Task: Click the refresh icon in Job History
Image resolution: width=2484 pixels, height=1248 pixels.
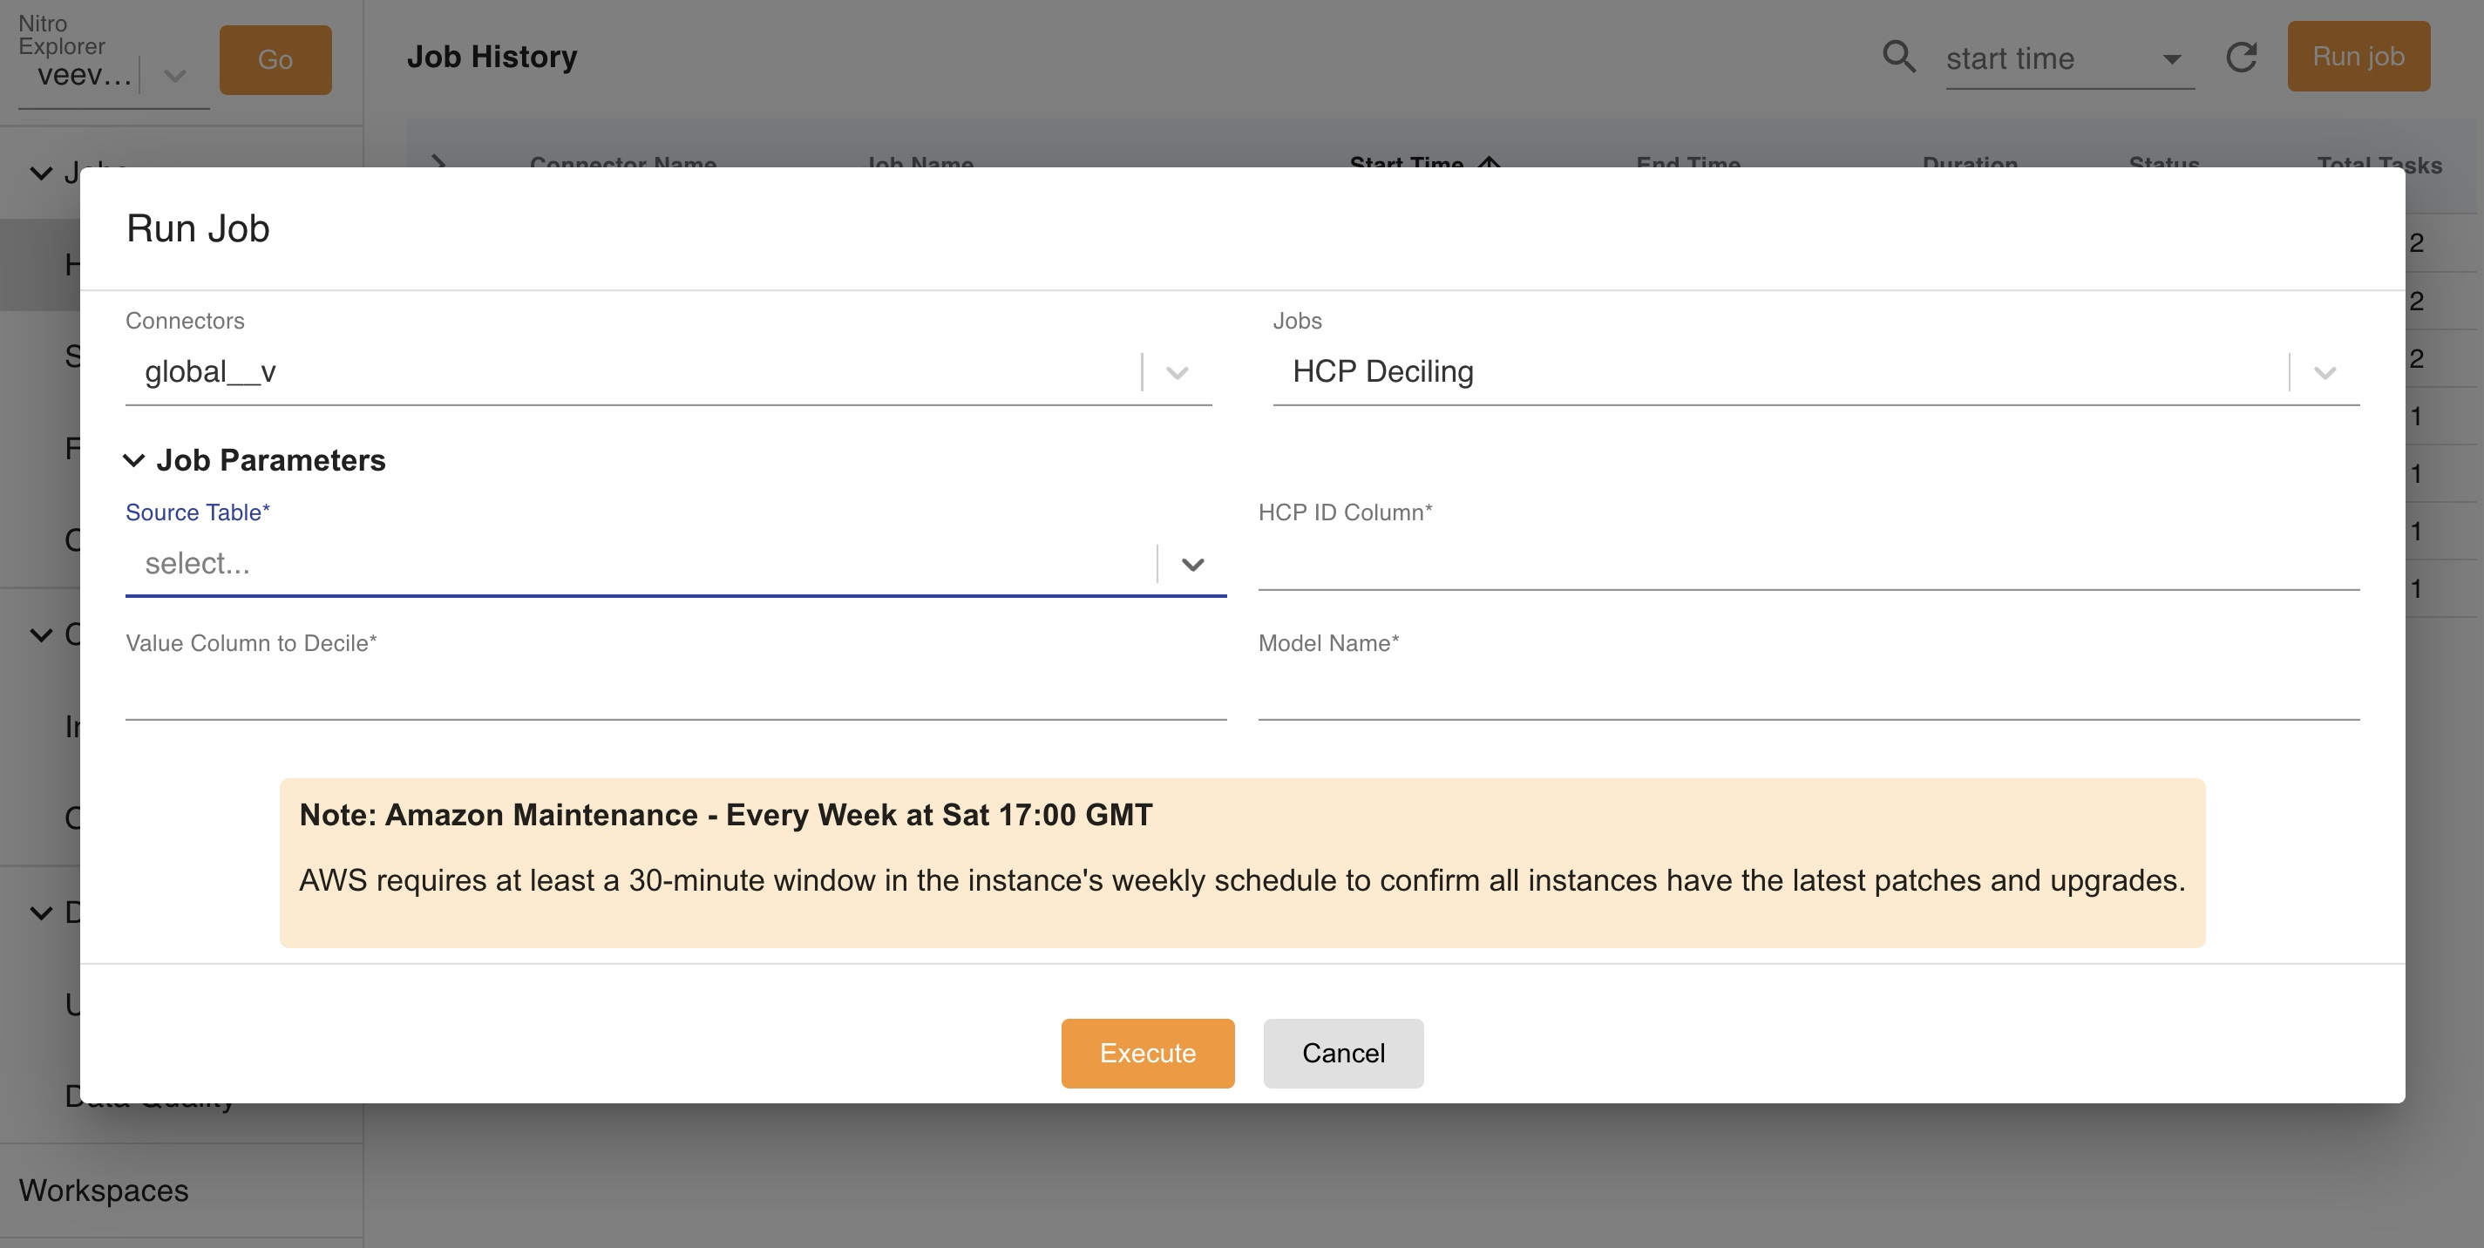Action: (x=2241, y=57)
